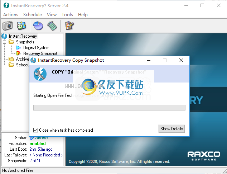Open the Actions menu
Screen dimensions: 227x174
tap(11, 15)
